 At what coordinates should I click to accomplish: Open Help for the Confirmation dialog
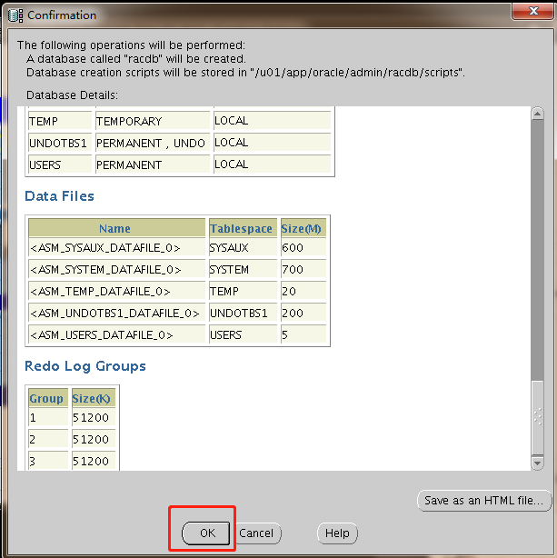coord(337,533)
